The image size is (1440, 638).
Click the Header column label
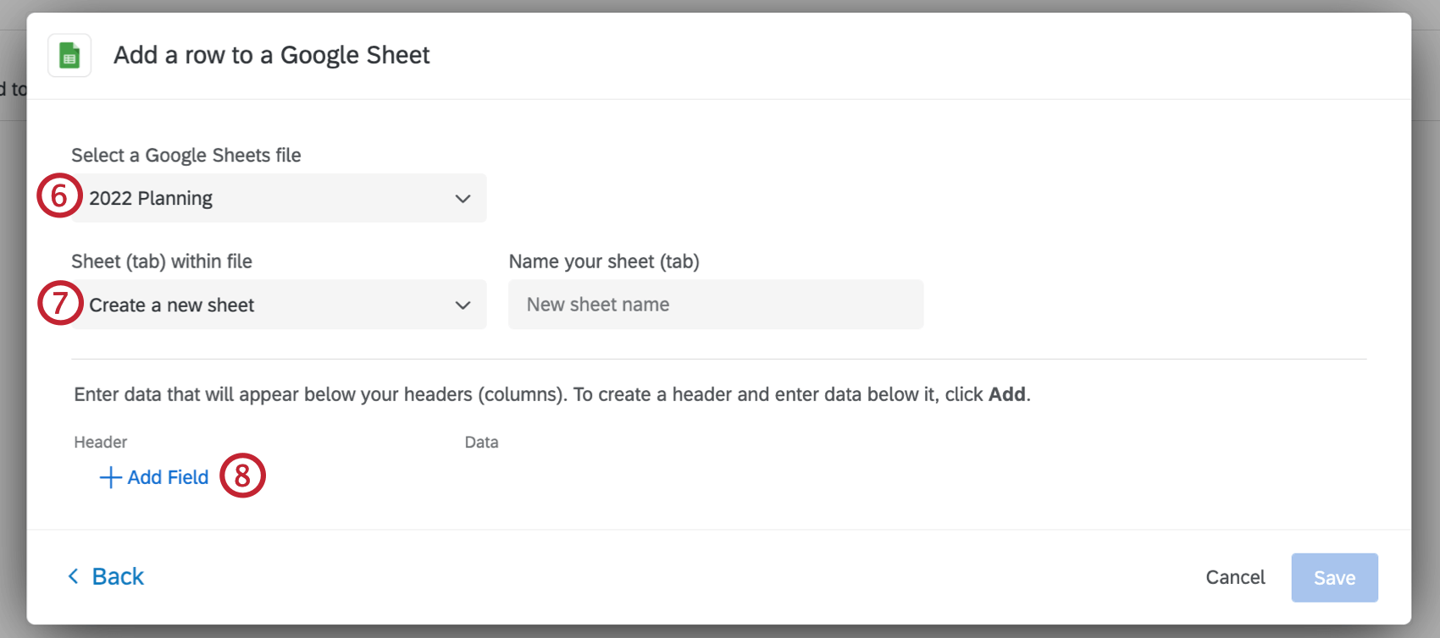[x=101, y=443]
